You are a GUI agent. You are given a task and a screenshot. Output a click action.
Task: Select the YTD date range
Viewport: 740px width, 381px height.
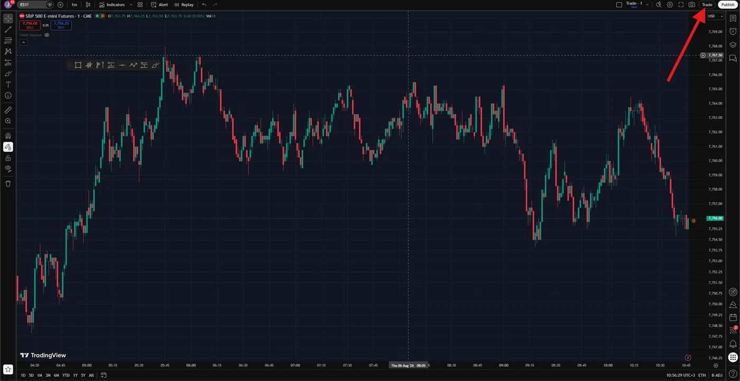[x=66, y=375]
